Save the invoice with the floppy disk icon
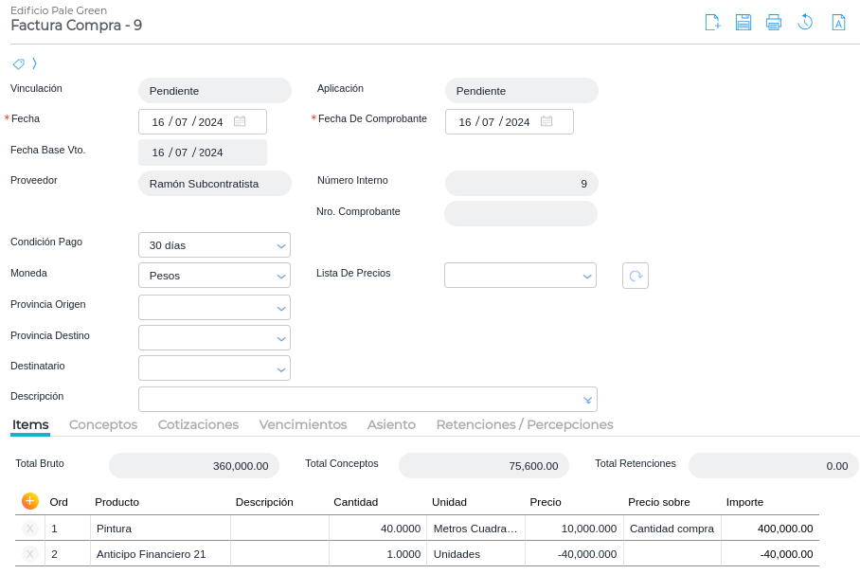This screenshot has height=574, width=860. 744,23
